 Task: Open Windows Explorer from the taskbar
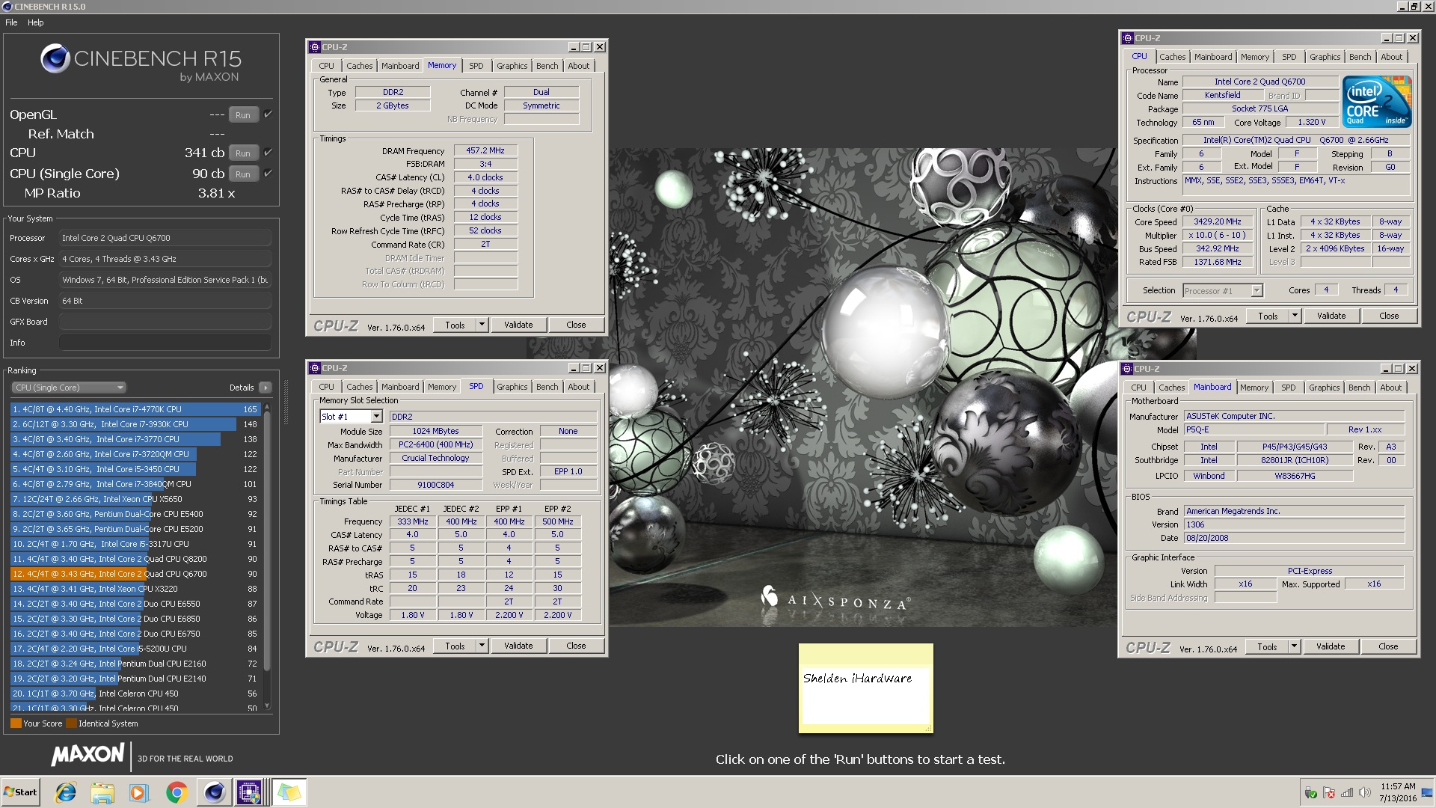[102, 792]
